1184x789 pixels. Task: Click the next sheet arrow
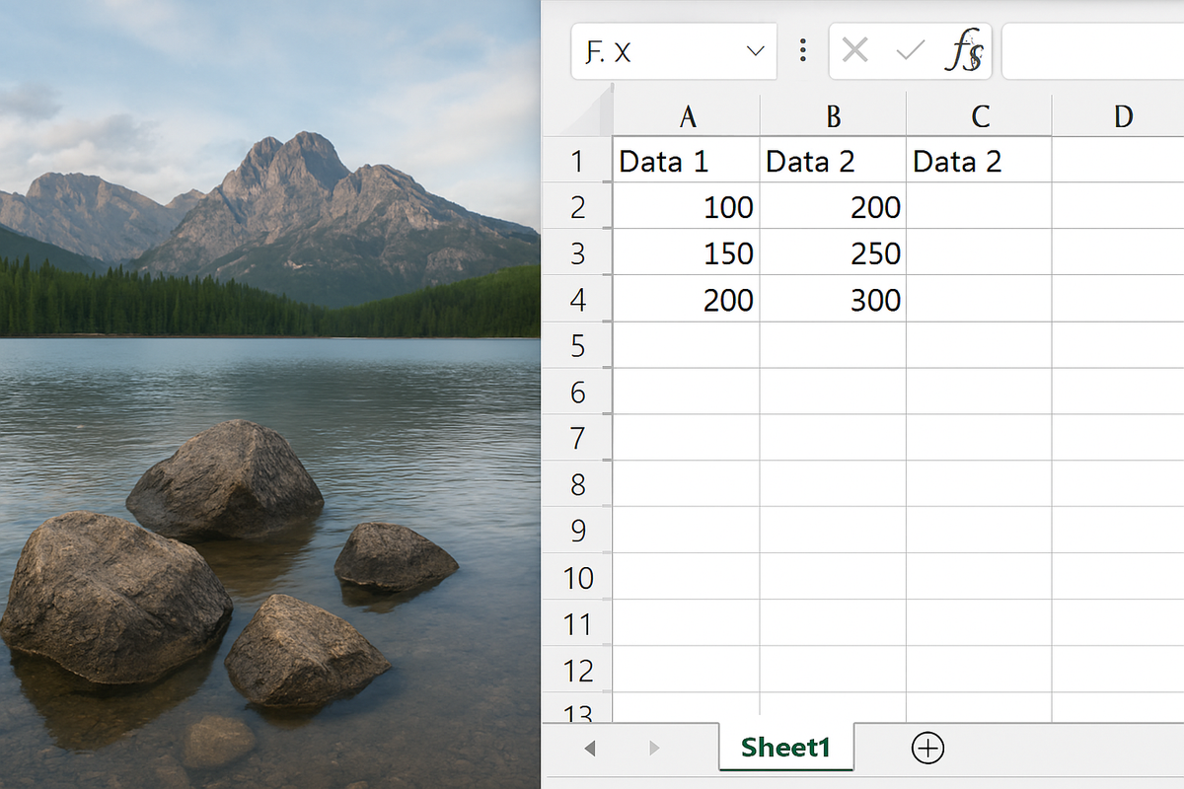653,749
